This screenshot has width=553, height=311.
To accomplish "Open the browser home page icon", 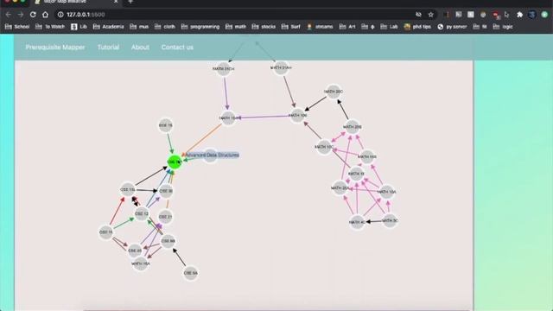I will pyautogui.click(x=45, y=15).
